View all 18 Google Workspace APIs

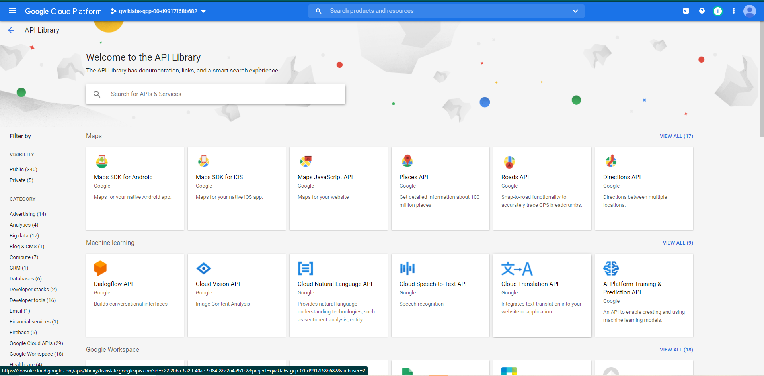676,350
